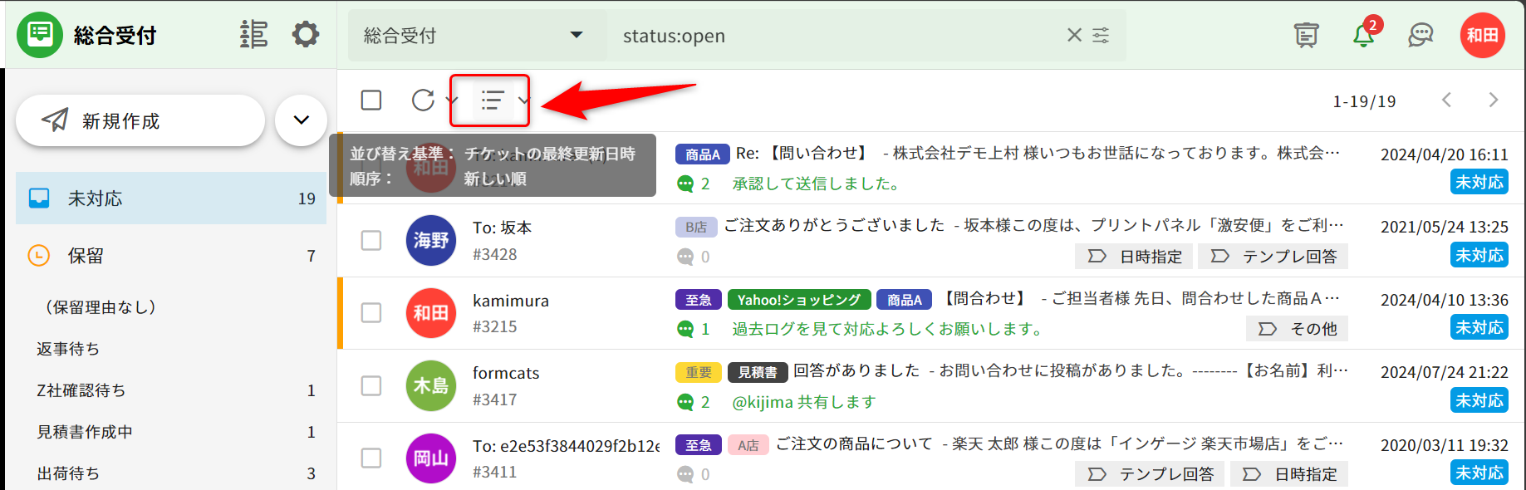Check the box for ticket #3428
This screenshot has width=1526, height=490.
(371, 241)
